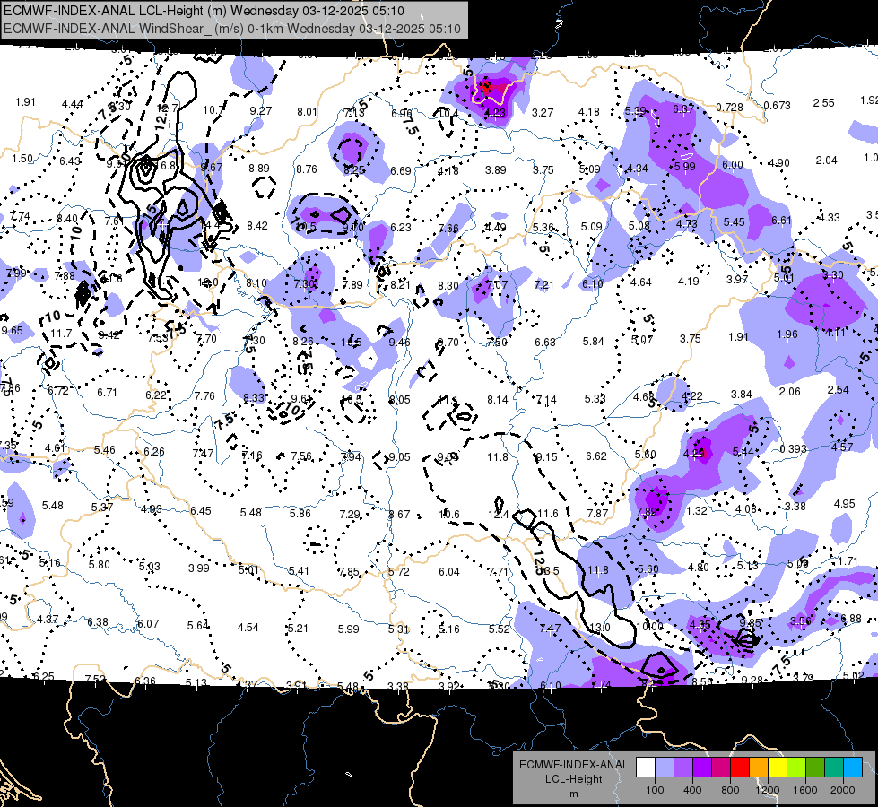This screenshot has height=807, width=878.
Task: Click the shear value 8.14
Action: [x=498, y=400]
